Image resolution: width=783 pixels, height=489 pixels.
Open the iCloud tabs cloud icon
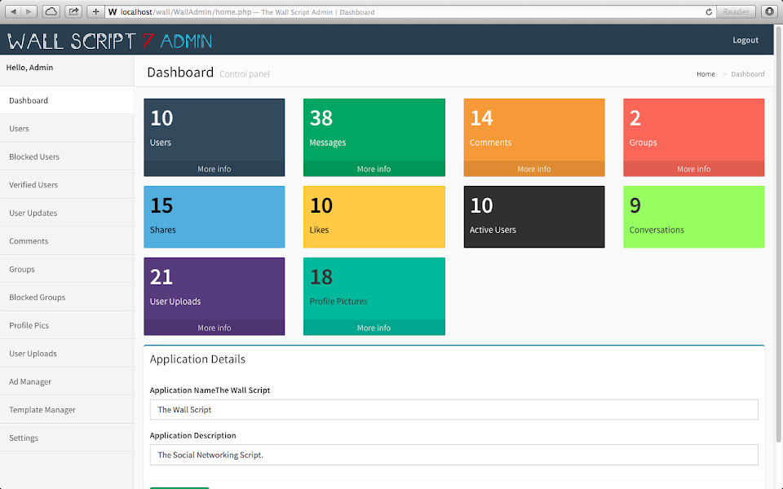pyautogui.click(x=51, y=11)
